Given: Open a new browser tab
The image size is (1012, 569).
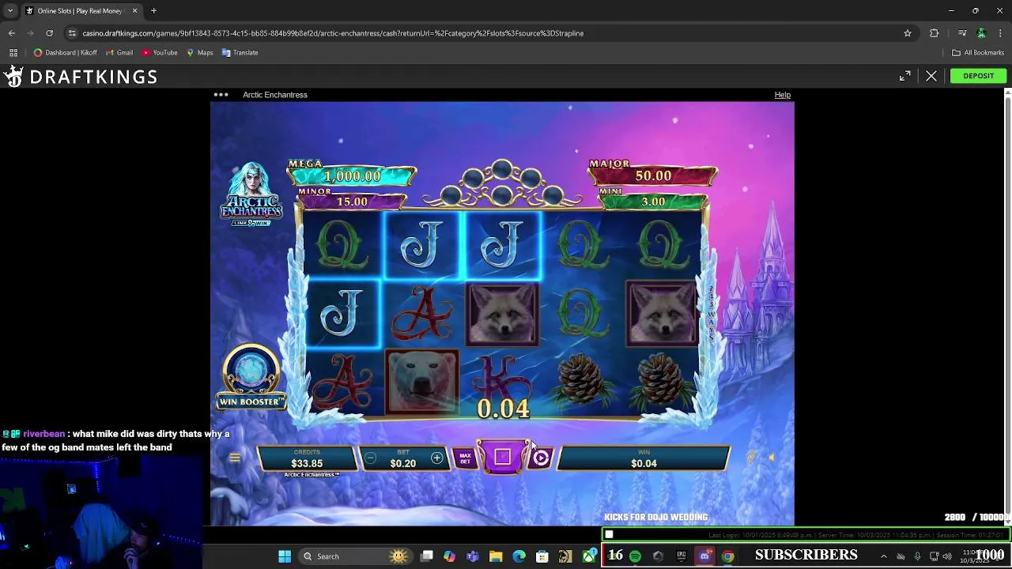Looking at the screenshot, I should (x=153, y=11).
